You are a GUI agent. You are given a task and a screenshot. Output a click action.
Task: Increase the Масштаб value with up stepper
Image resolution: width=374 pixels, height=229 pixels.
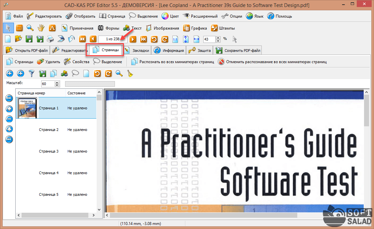57,82
